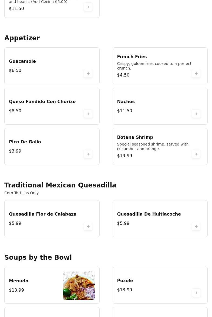Select the Menudo soup title
This screenshot has height=317, width=212.
click(19, 281)
